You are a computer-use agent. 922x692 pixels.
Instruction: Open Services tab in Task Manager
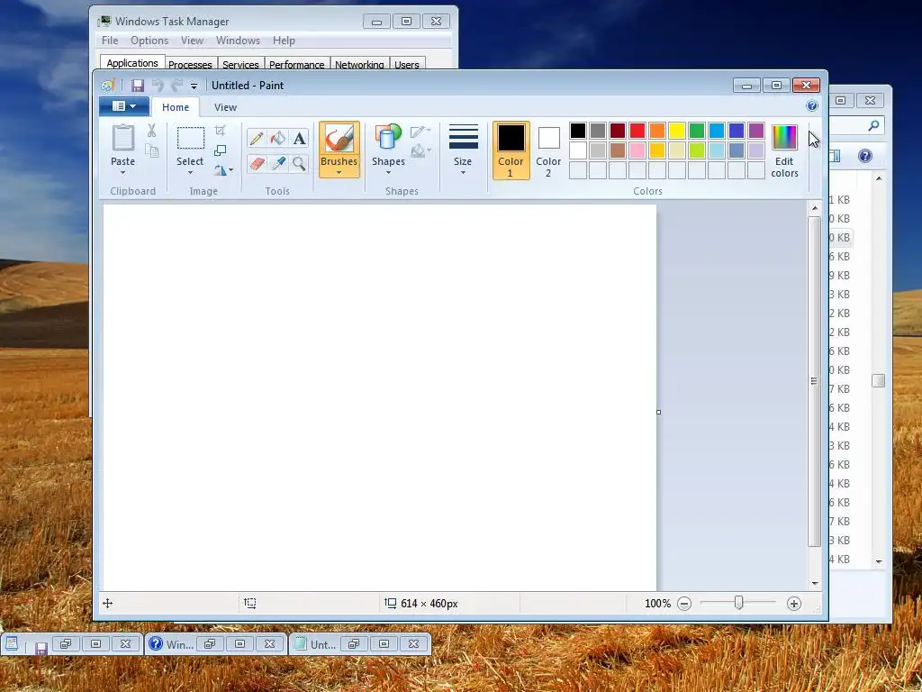coord(240,64)
